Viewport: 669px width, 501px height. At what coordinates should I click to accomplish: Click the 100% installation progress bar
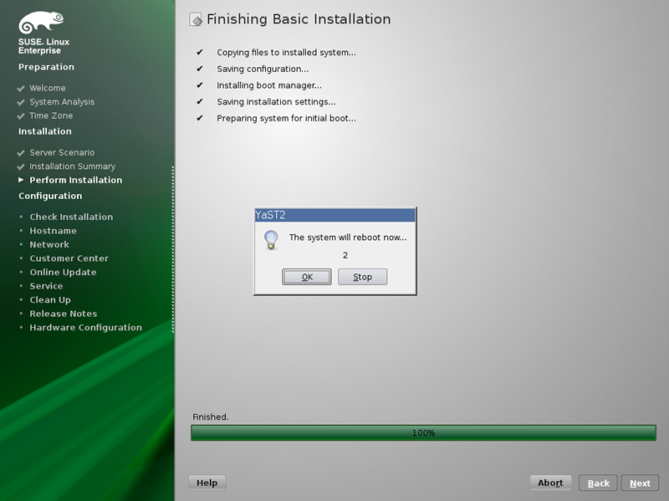coord(423,432)
